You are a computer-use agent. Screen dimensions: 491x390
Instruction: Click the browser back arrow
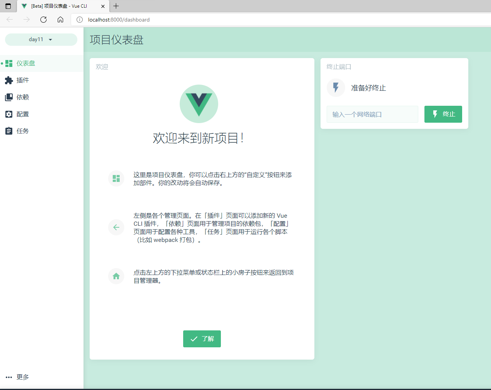tap(10, 20)
